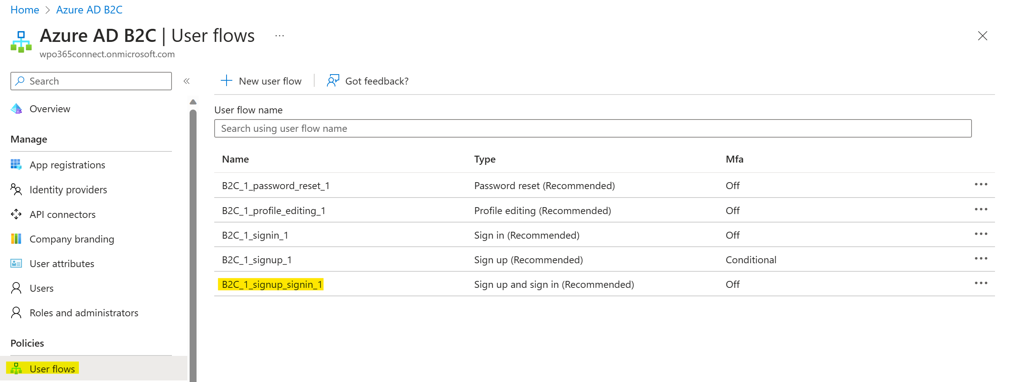Screen dimensions: 1010x382
Task: Navigate to Home breadcrumb link
Action: click(25, 10)
